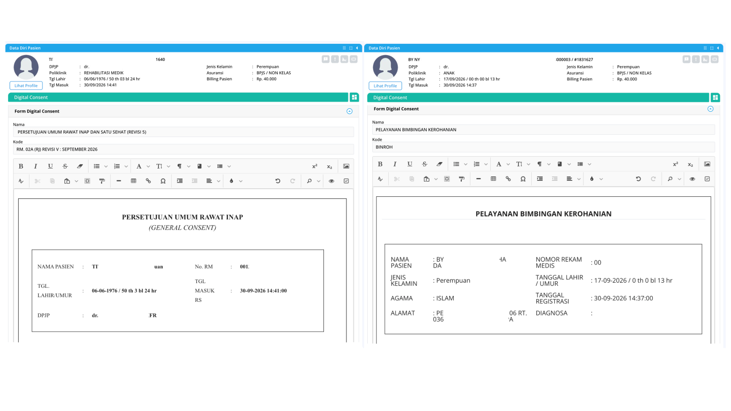Click the checkbox icon in left editor toolbar
Screen dimensions: 731x411
pyautogui.click(x=346, y=181)
